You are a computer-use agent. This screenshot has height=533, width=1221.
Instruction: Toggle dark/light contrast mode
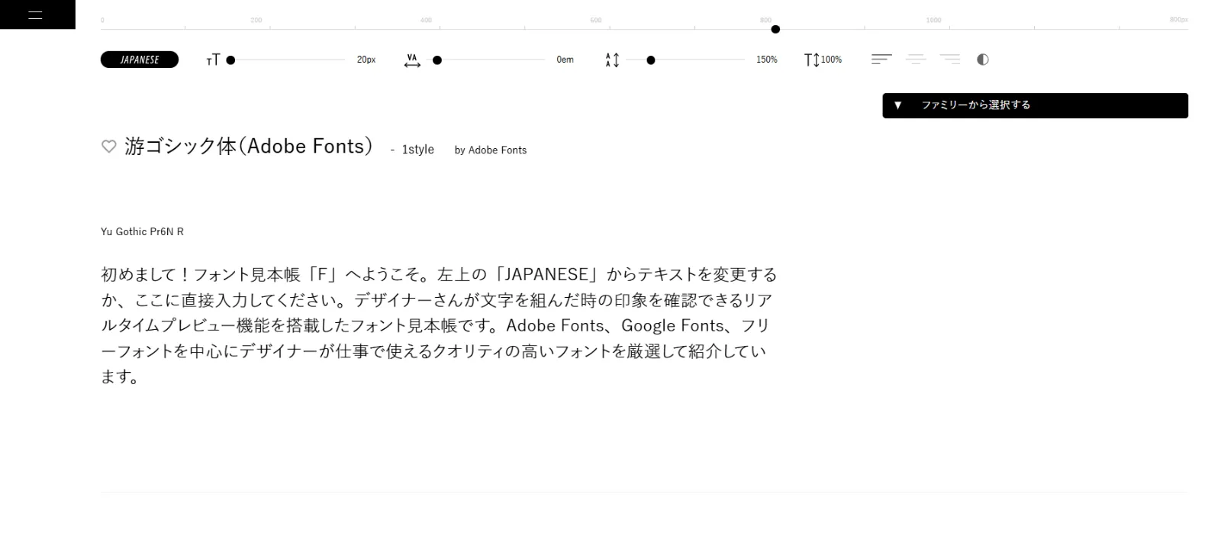point(983,60)
